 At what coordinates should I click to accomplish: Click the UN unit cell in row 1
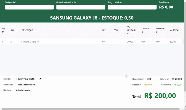pos(104,42)
